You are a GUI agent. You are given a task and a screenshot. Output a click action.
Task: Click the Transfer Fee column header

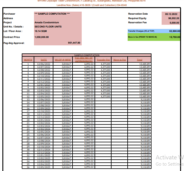[103, 60]
